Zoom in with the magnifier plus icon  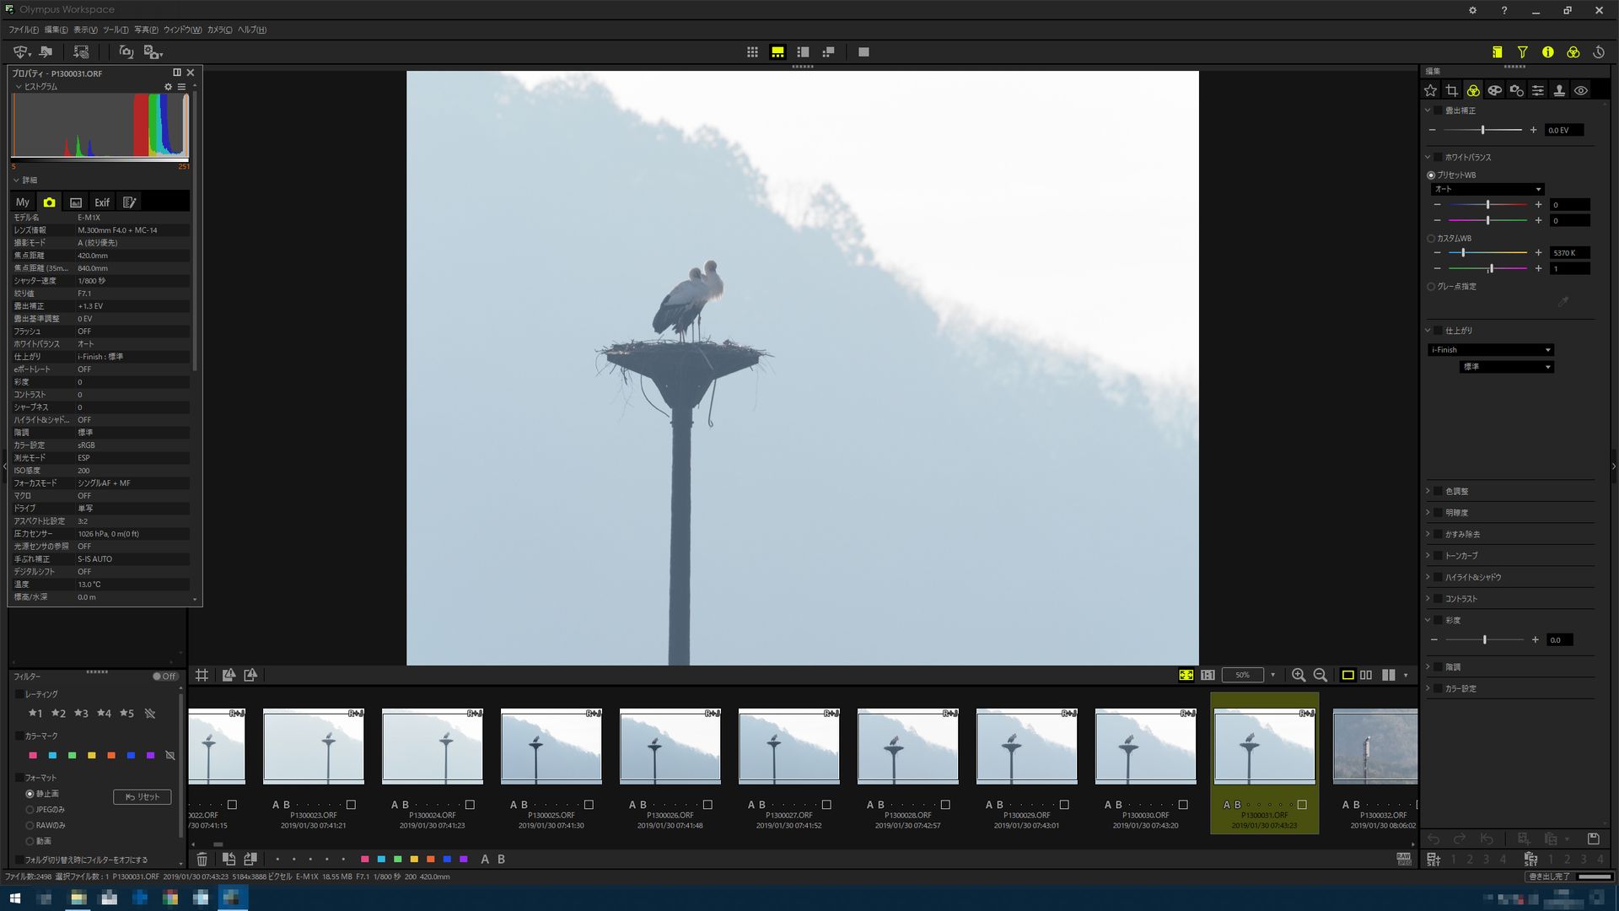pyautogui.click(x=1299, y=675)
